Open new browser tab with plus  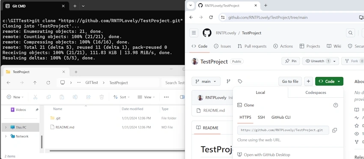[266, 5]
